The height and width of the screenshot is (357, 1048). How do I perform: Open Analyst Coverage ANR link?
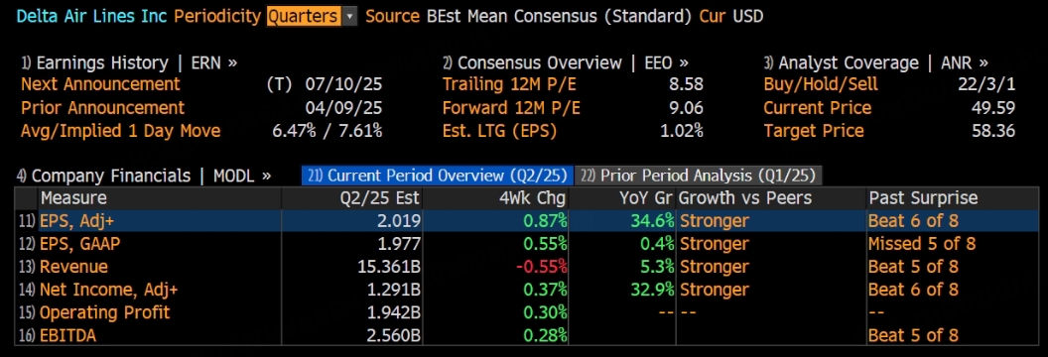(875, 63)
